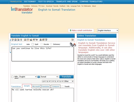Switch to the Google translation tab
Screen dimensions: 134x102
tap(27, 86)
